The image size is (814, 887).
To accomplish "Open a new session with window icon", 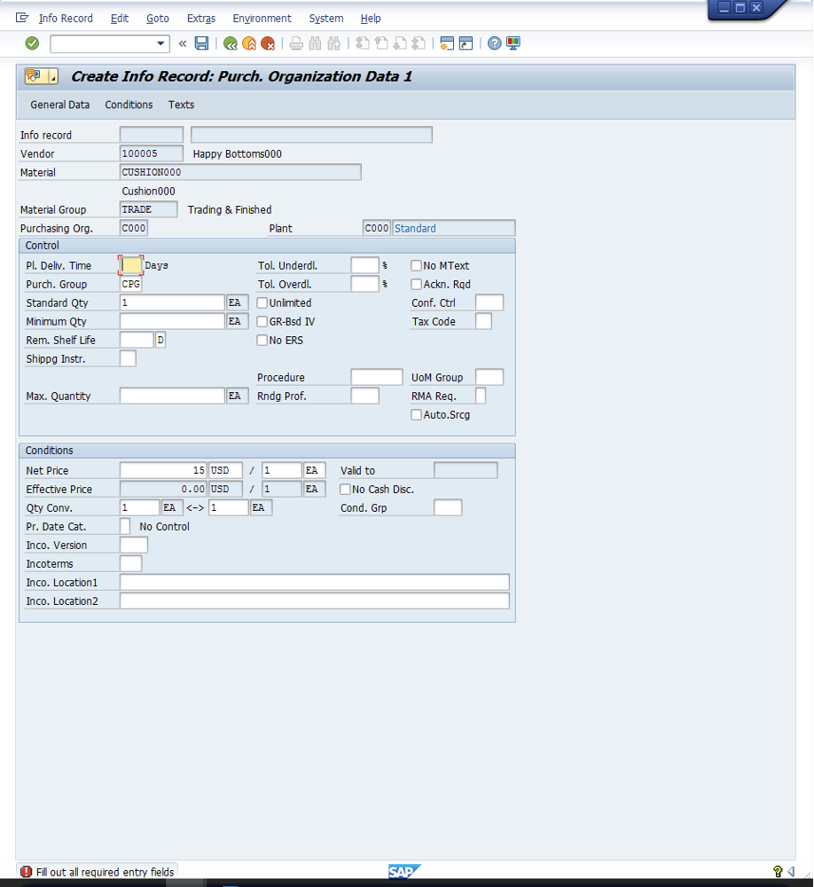I will pyautogui.click(x=447, y=43).
